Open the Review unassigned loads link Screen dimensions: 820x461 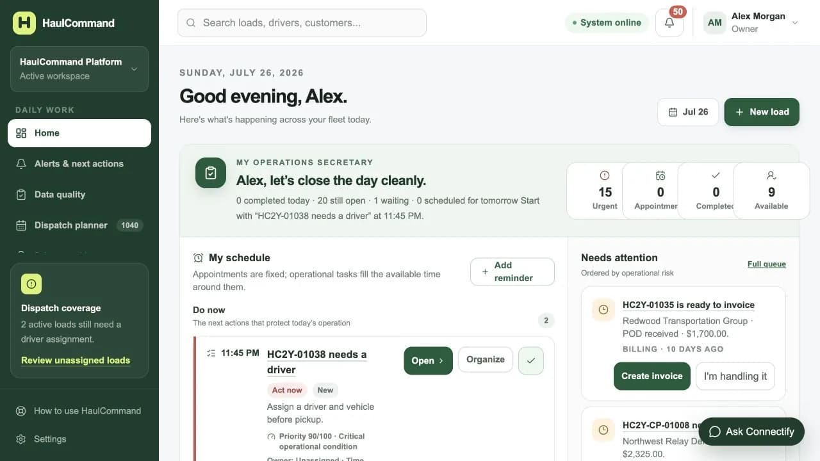coord(76,360)
